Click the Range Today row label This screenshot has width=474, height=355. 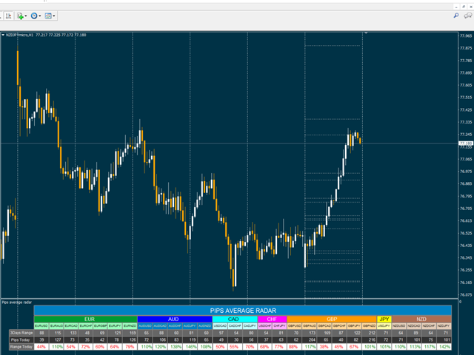pyautogui.click(x=21, y=347)
